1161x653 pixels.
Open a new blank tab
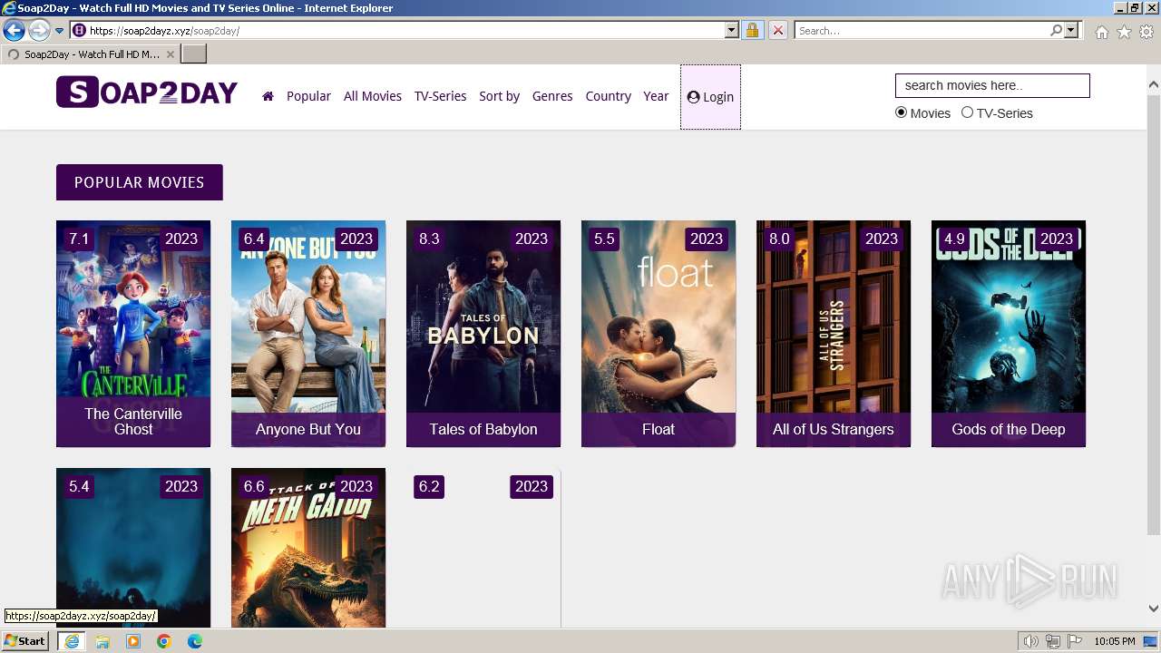tap(194, 54)
